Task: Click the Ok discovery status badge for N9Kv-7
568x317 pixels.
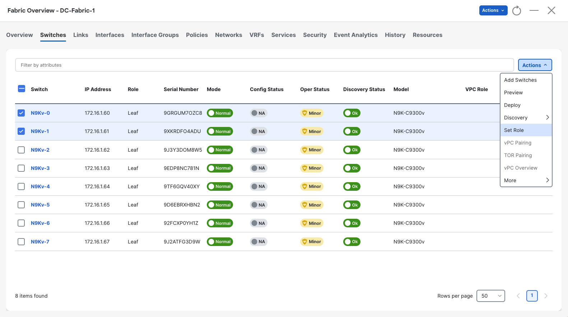Action: (351, 242)
